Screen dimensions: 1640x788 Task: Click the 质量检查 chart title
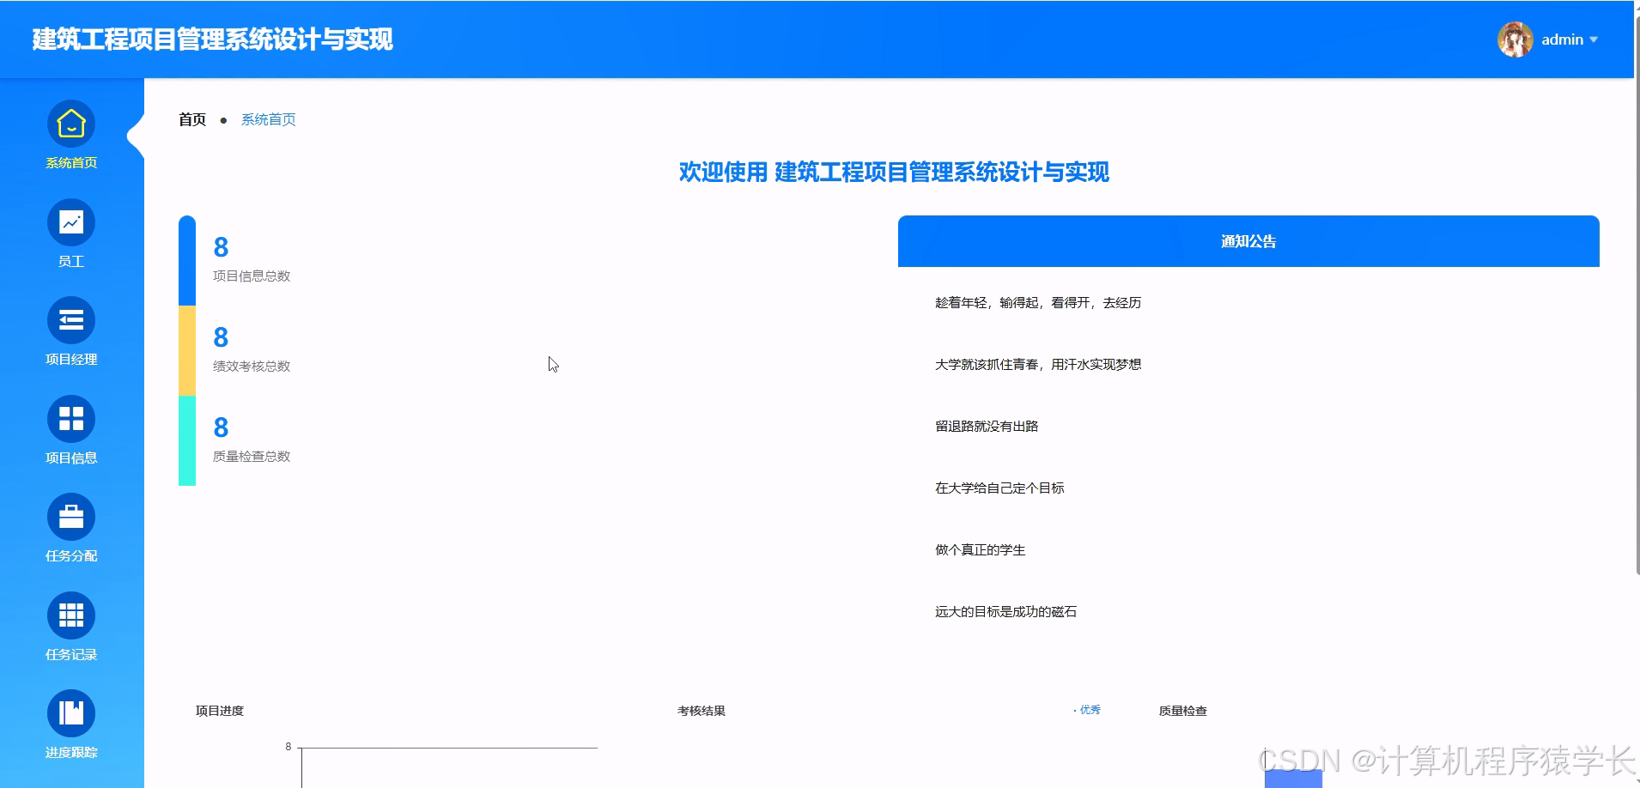[x=1183, y=711]
